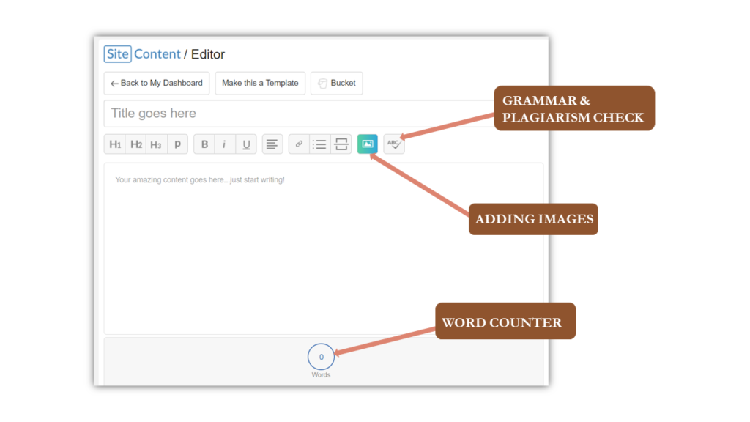Screen dimensions: 750x422
Task: Click the SiteContent logo link
Action: [x=142, y=54]
